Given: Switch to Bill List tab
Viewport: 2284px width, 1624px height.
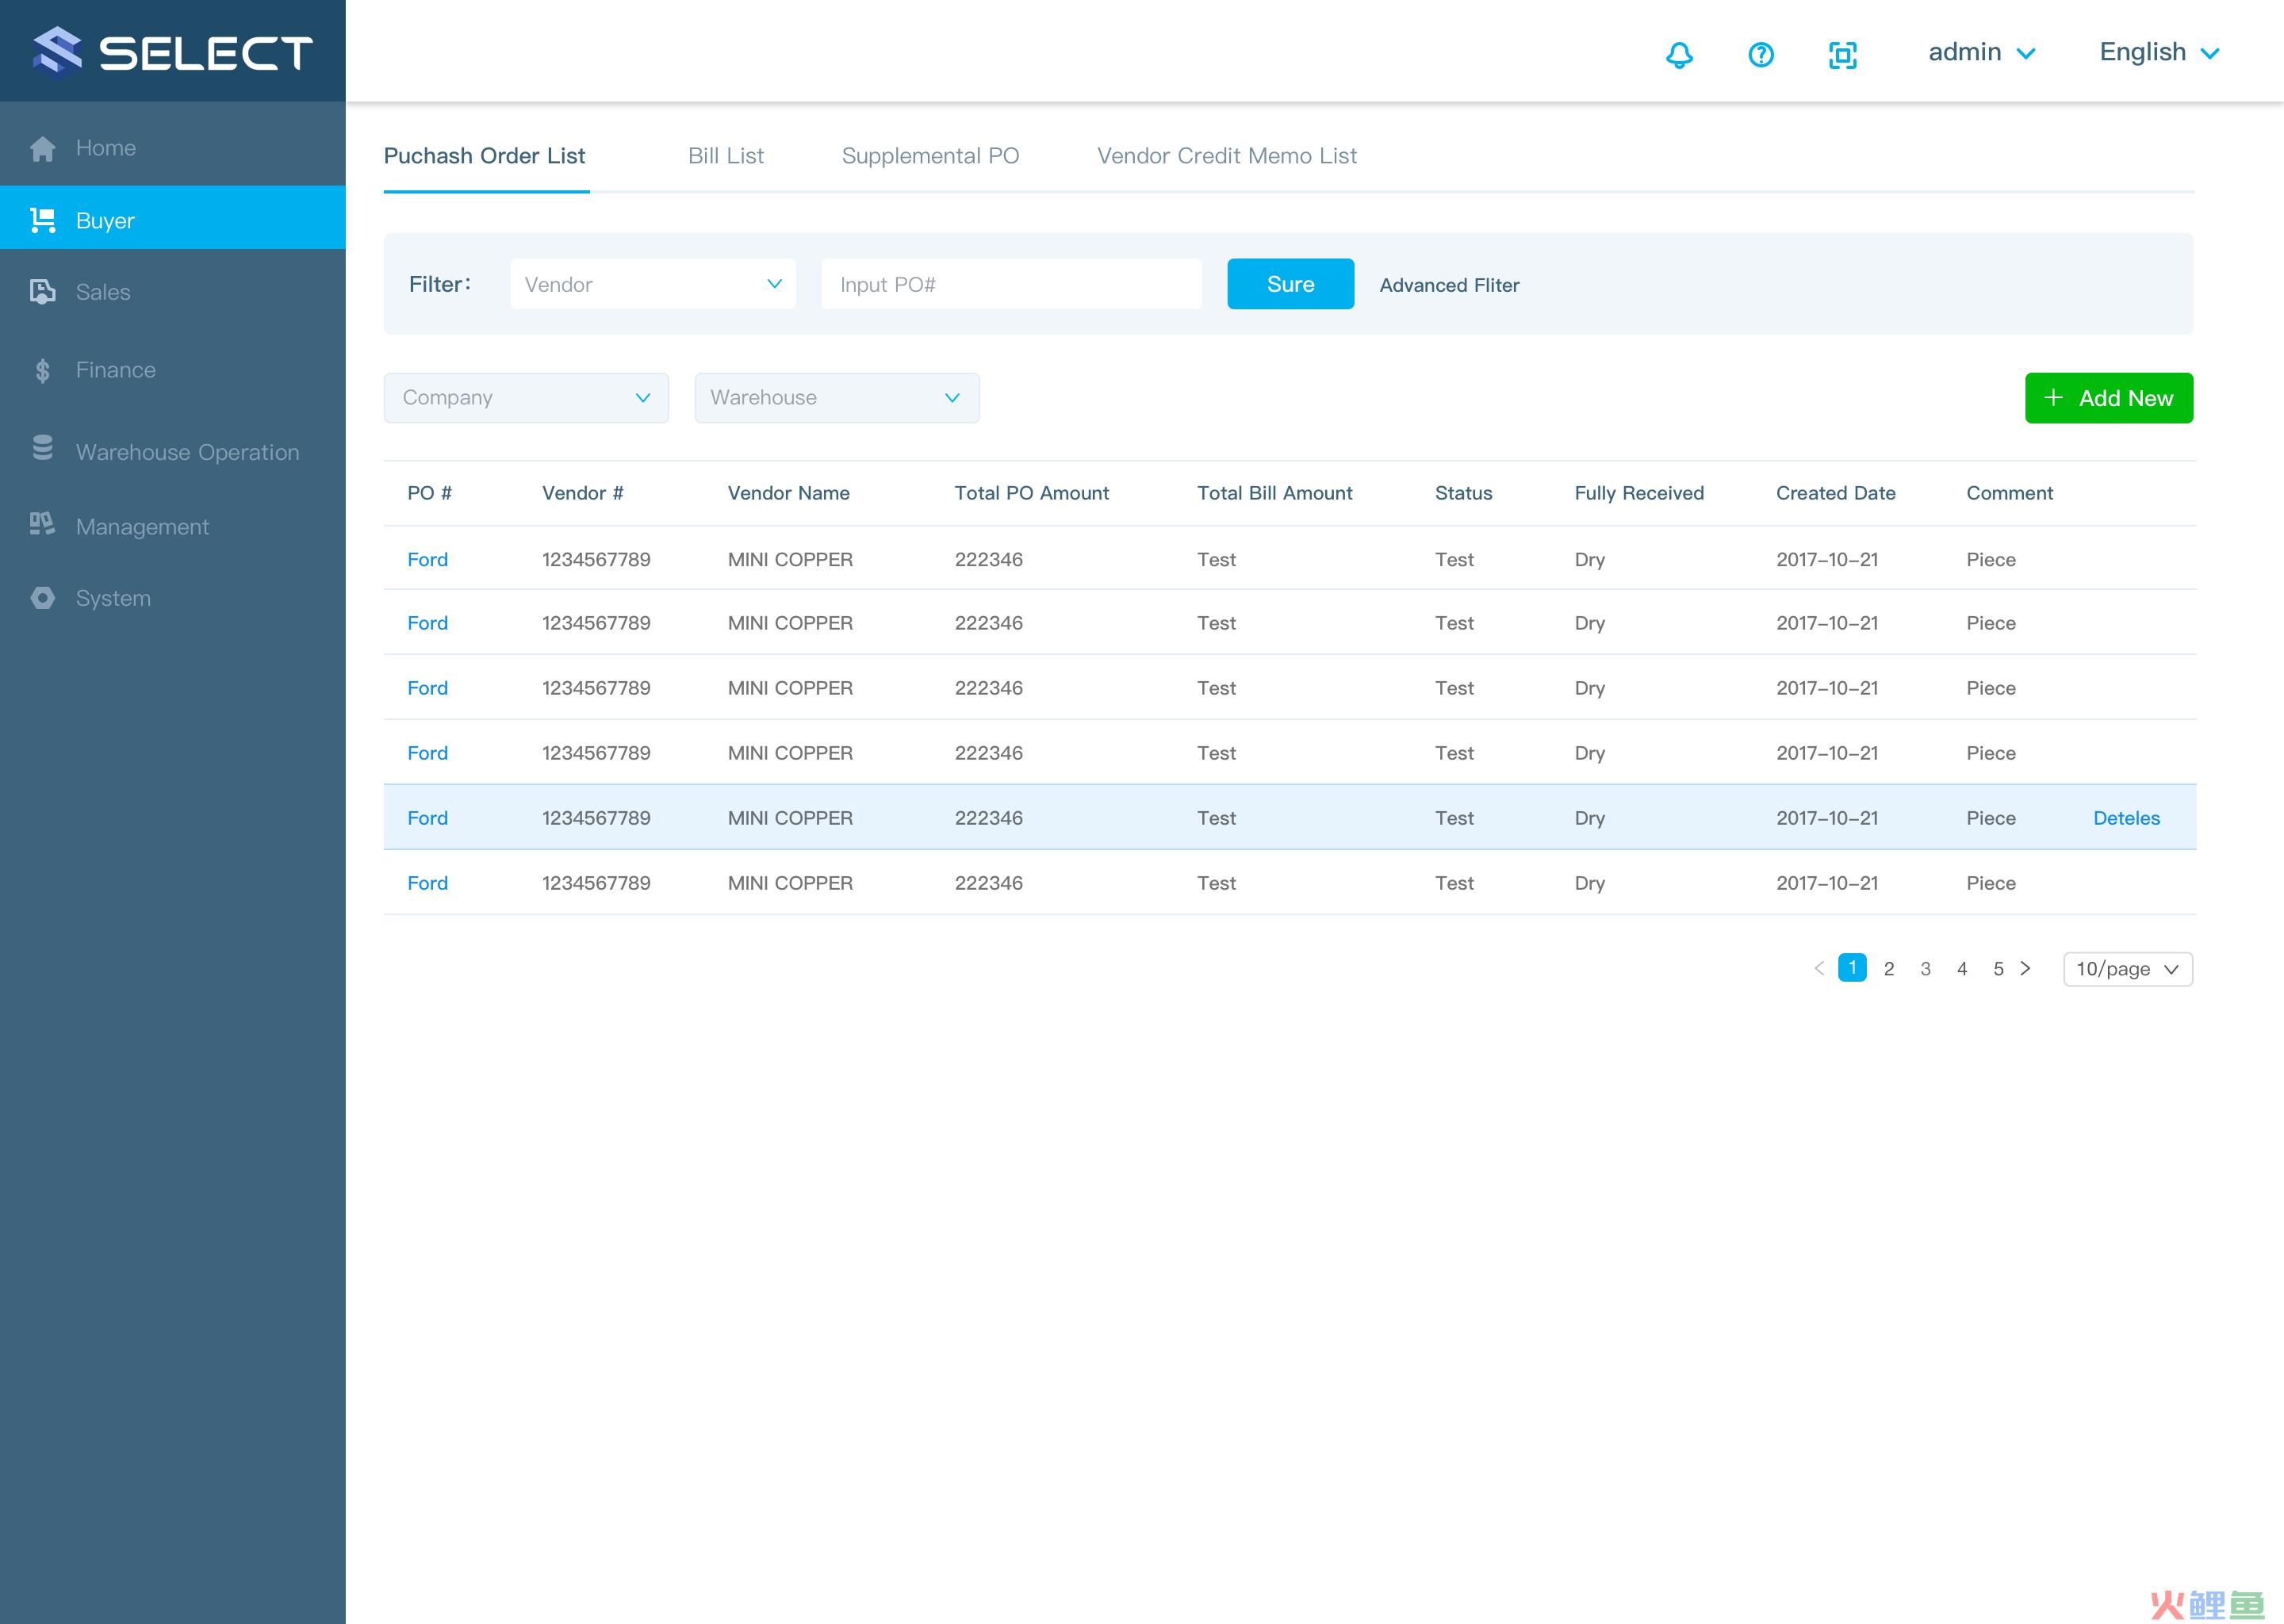Looking at the screenshot, I should pyautogui.click(x=726, y=156).
